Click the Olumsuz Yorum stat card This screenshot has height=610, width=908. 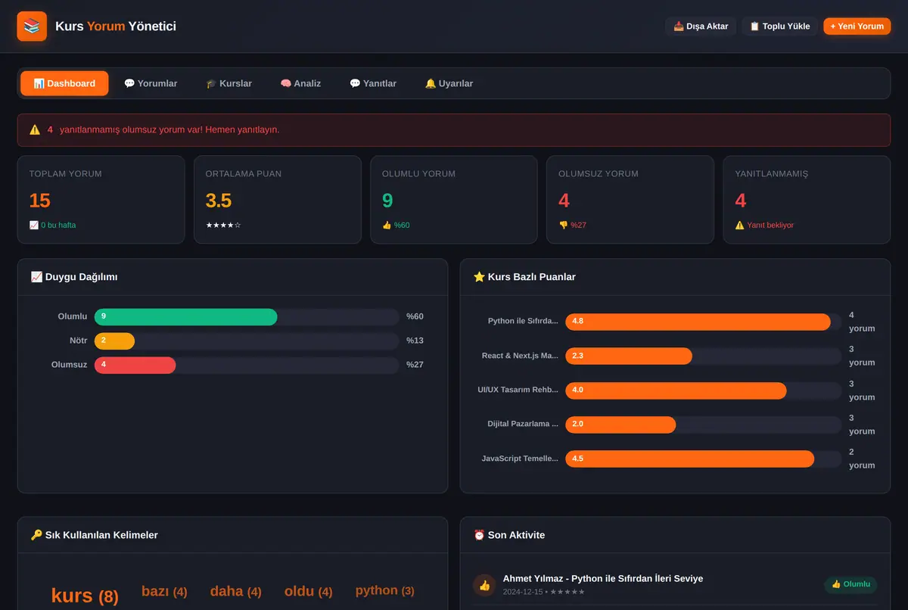(630, 200)
